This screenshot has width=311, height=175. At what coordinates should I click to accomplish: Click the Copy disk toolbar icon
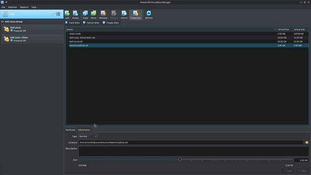click(x=86, y=13)
